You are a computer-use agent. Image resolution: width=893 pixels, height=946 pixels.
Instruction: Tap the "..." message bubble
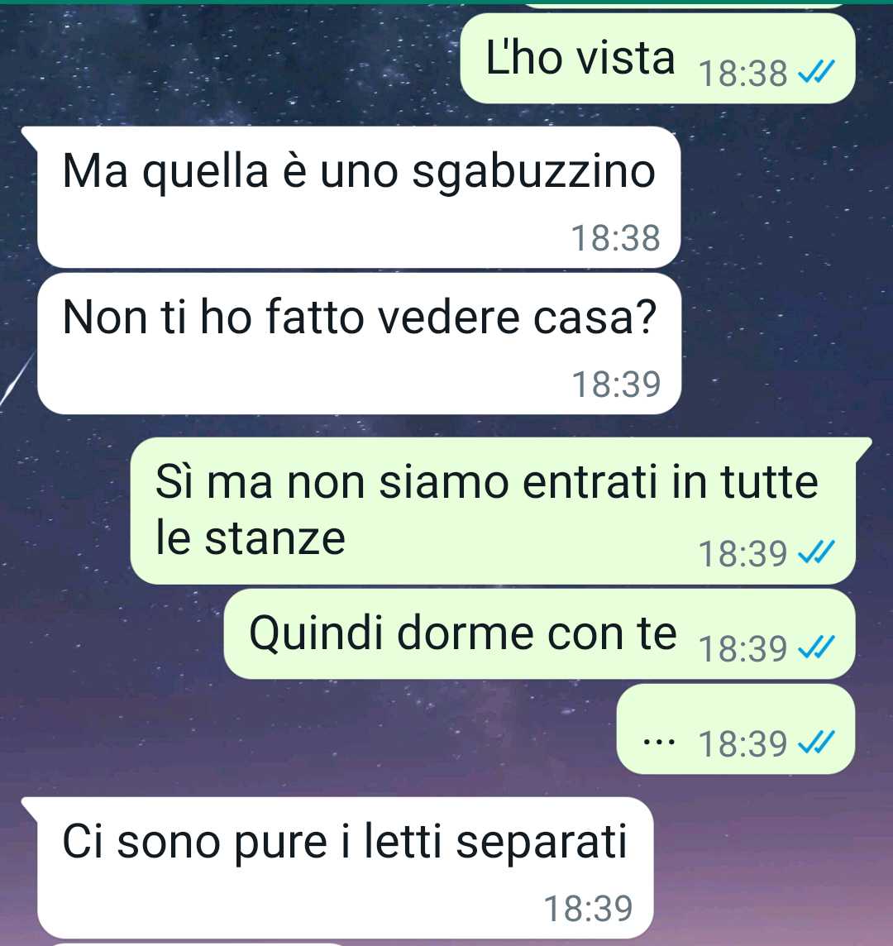coord(736,729)
